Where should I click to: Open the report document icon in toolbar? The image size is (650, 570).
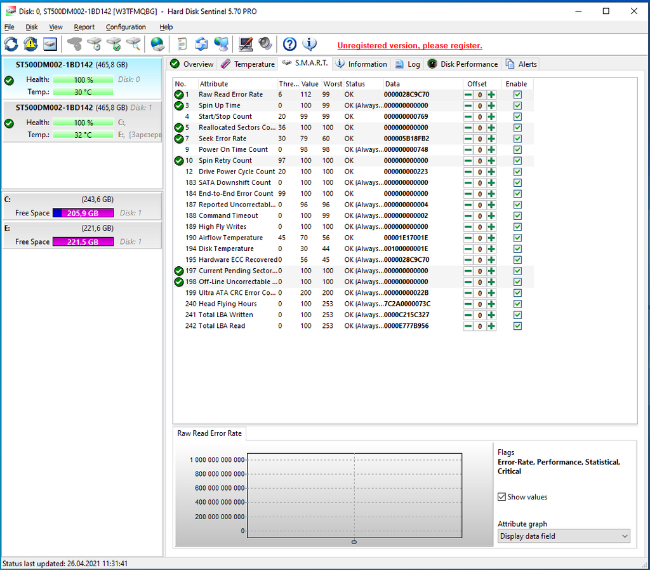182,44
